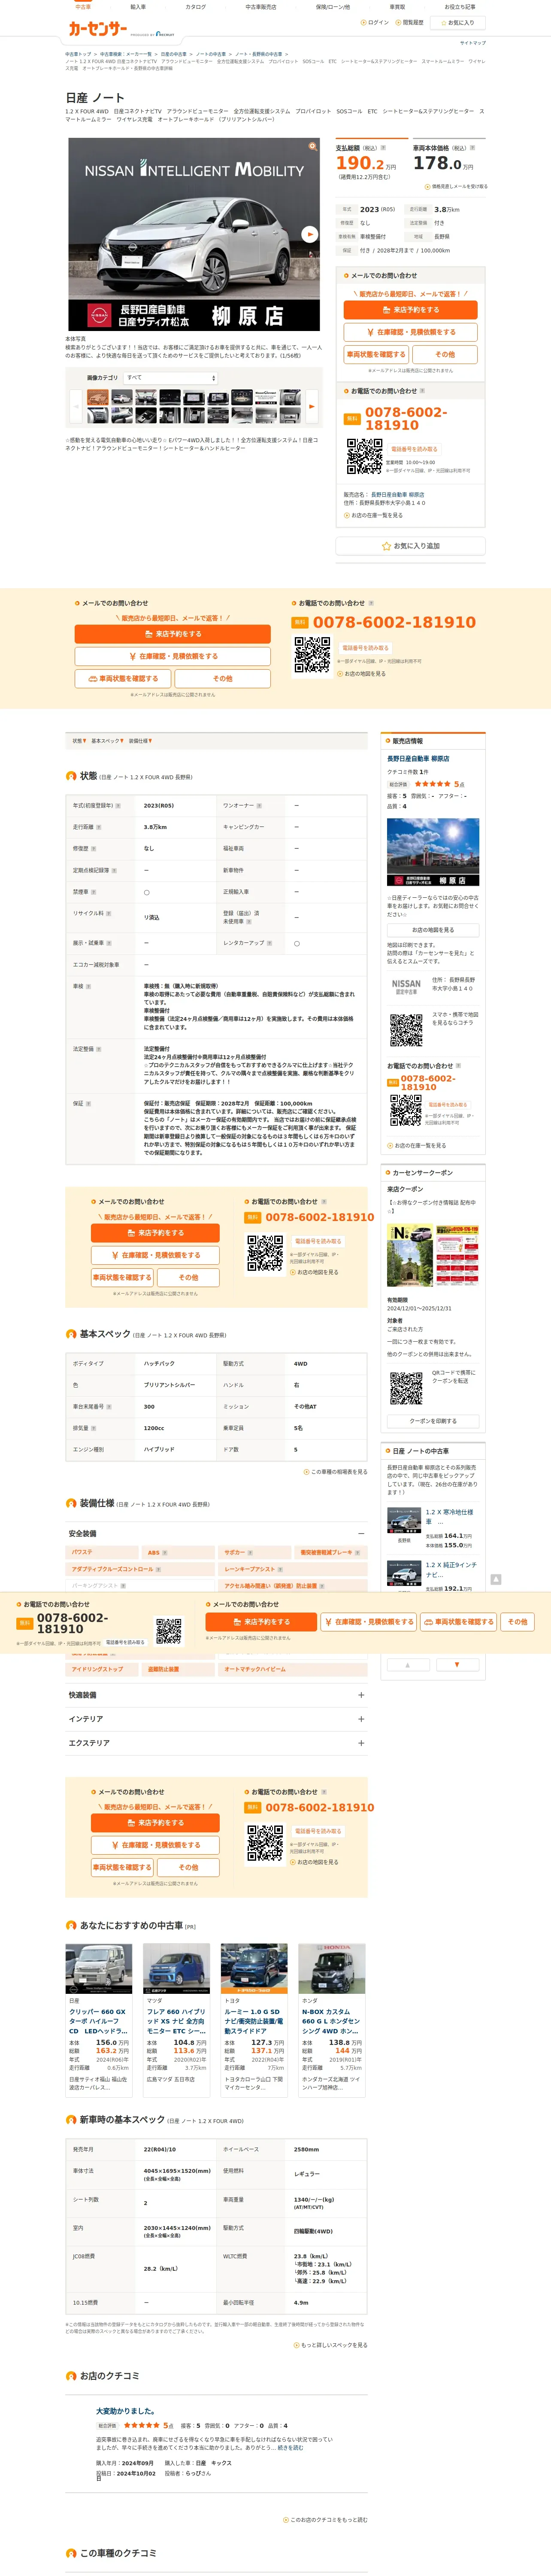Click 電話番号を読み取る in wide orange band

tap(365, 648)
